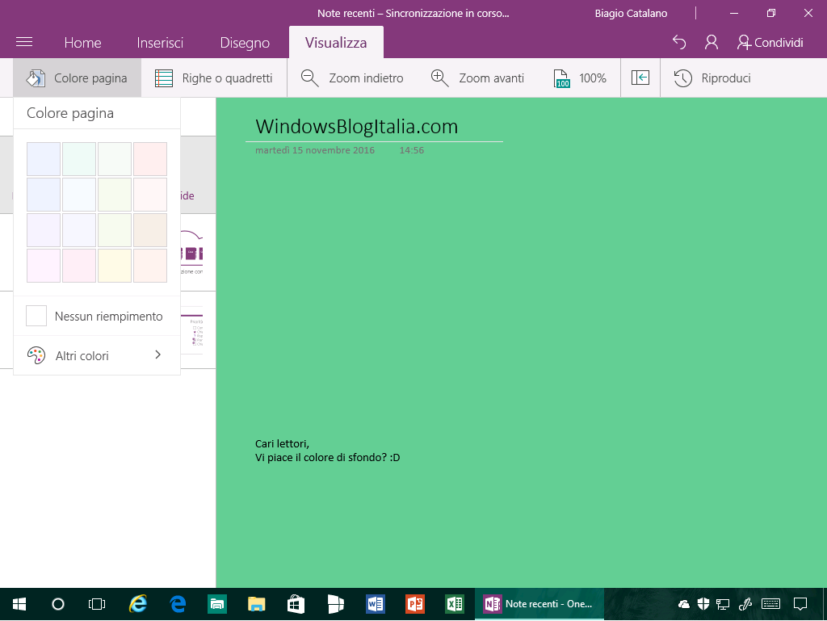
Task: Click the date martedì 15 novembre 2016
Action: tap(315, 150)
